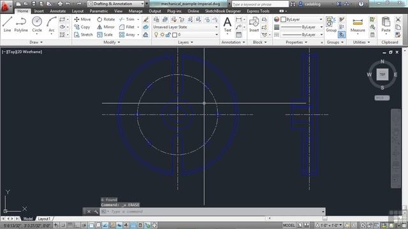The width and height of the screenshot is (408, 229).
Task: Click the Help question mark icon
Action: coord(361,4)
